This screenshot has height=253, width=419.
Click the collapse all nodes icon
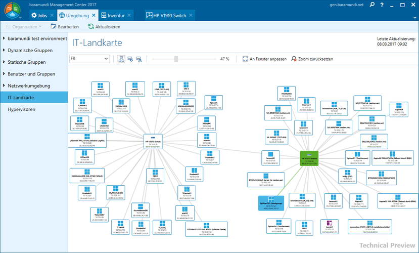(139, 59)
